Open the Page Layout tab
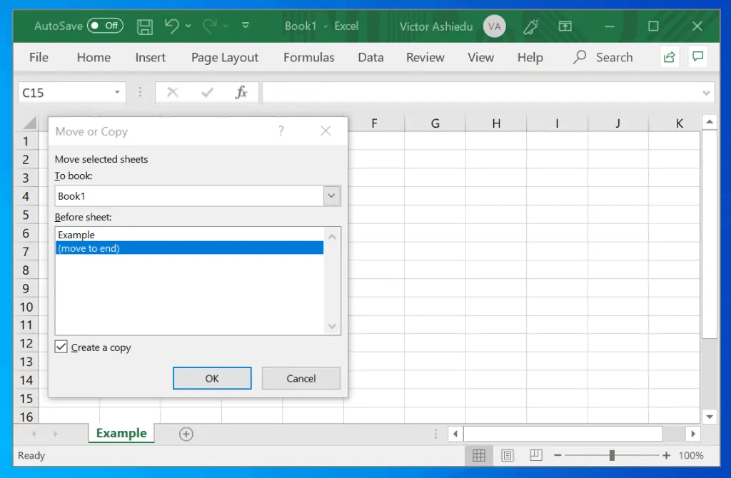 point(225,58)
